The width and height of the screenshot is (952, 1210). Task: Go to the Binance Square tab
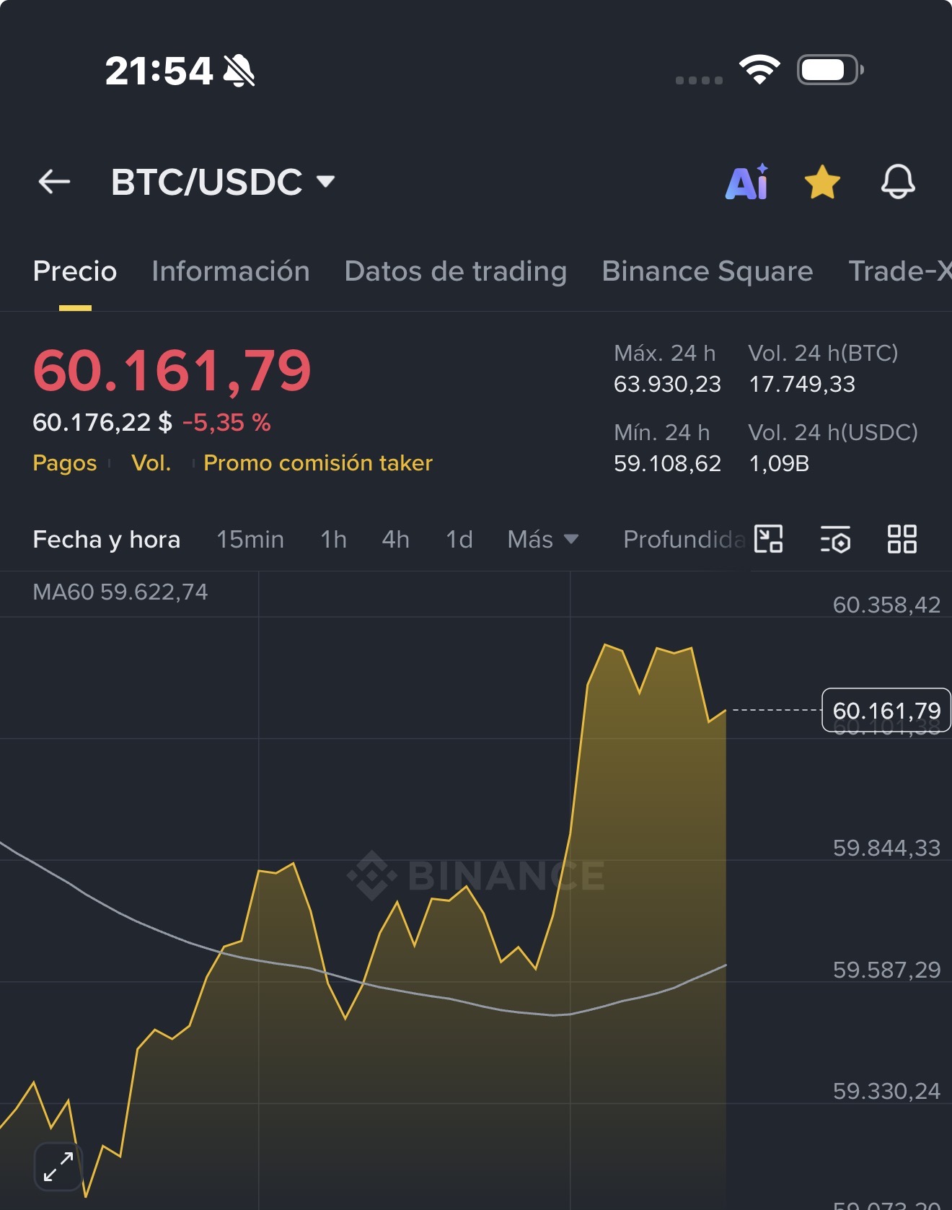[708, 271]
